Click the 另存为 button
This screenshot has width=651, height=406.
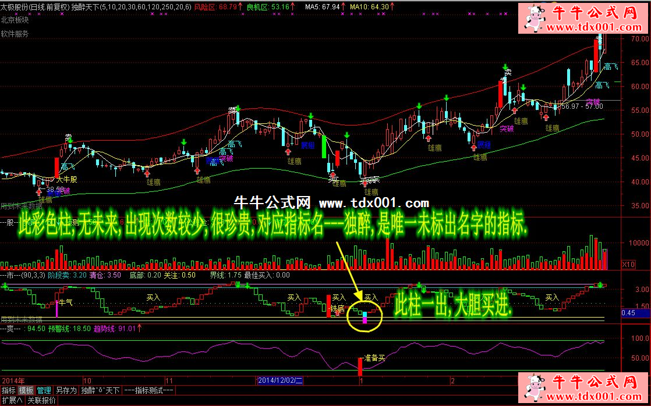66,390
